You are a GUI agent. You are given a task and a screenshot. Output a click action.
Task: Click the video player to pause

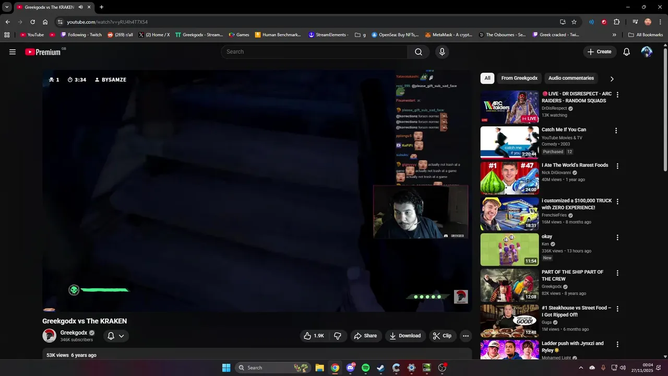[x=257, y=191]
